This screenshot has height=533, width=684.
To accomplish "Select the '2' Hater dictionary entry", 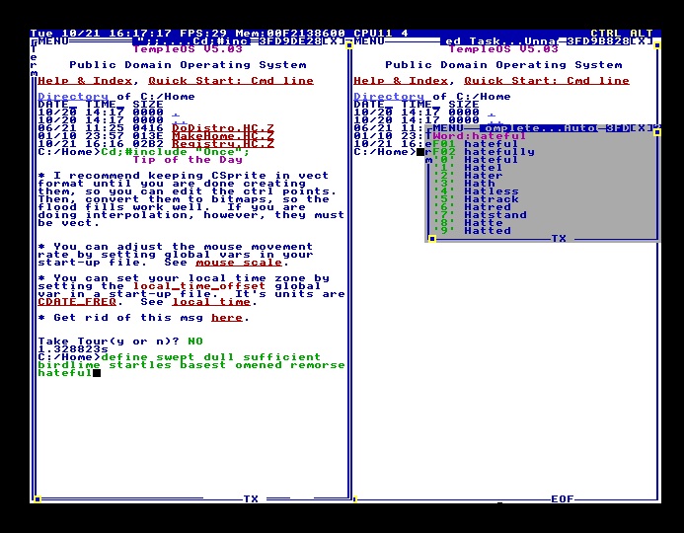I will pos(468,176).
